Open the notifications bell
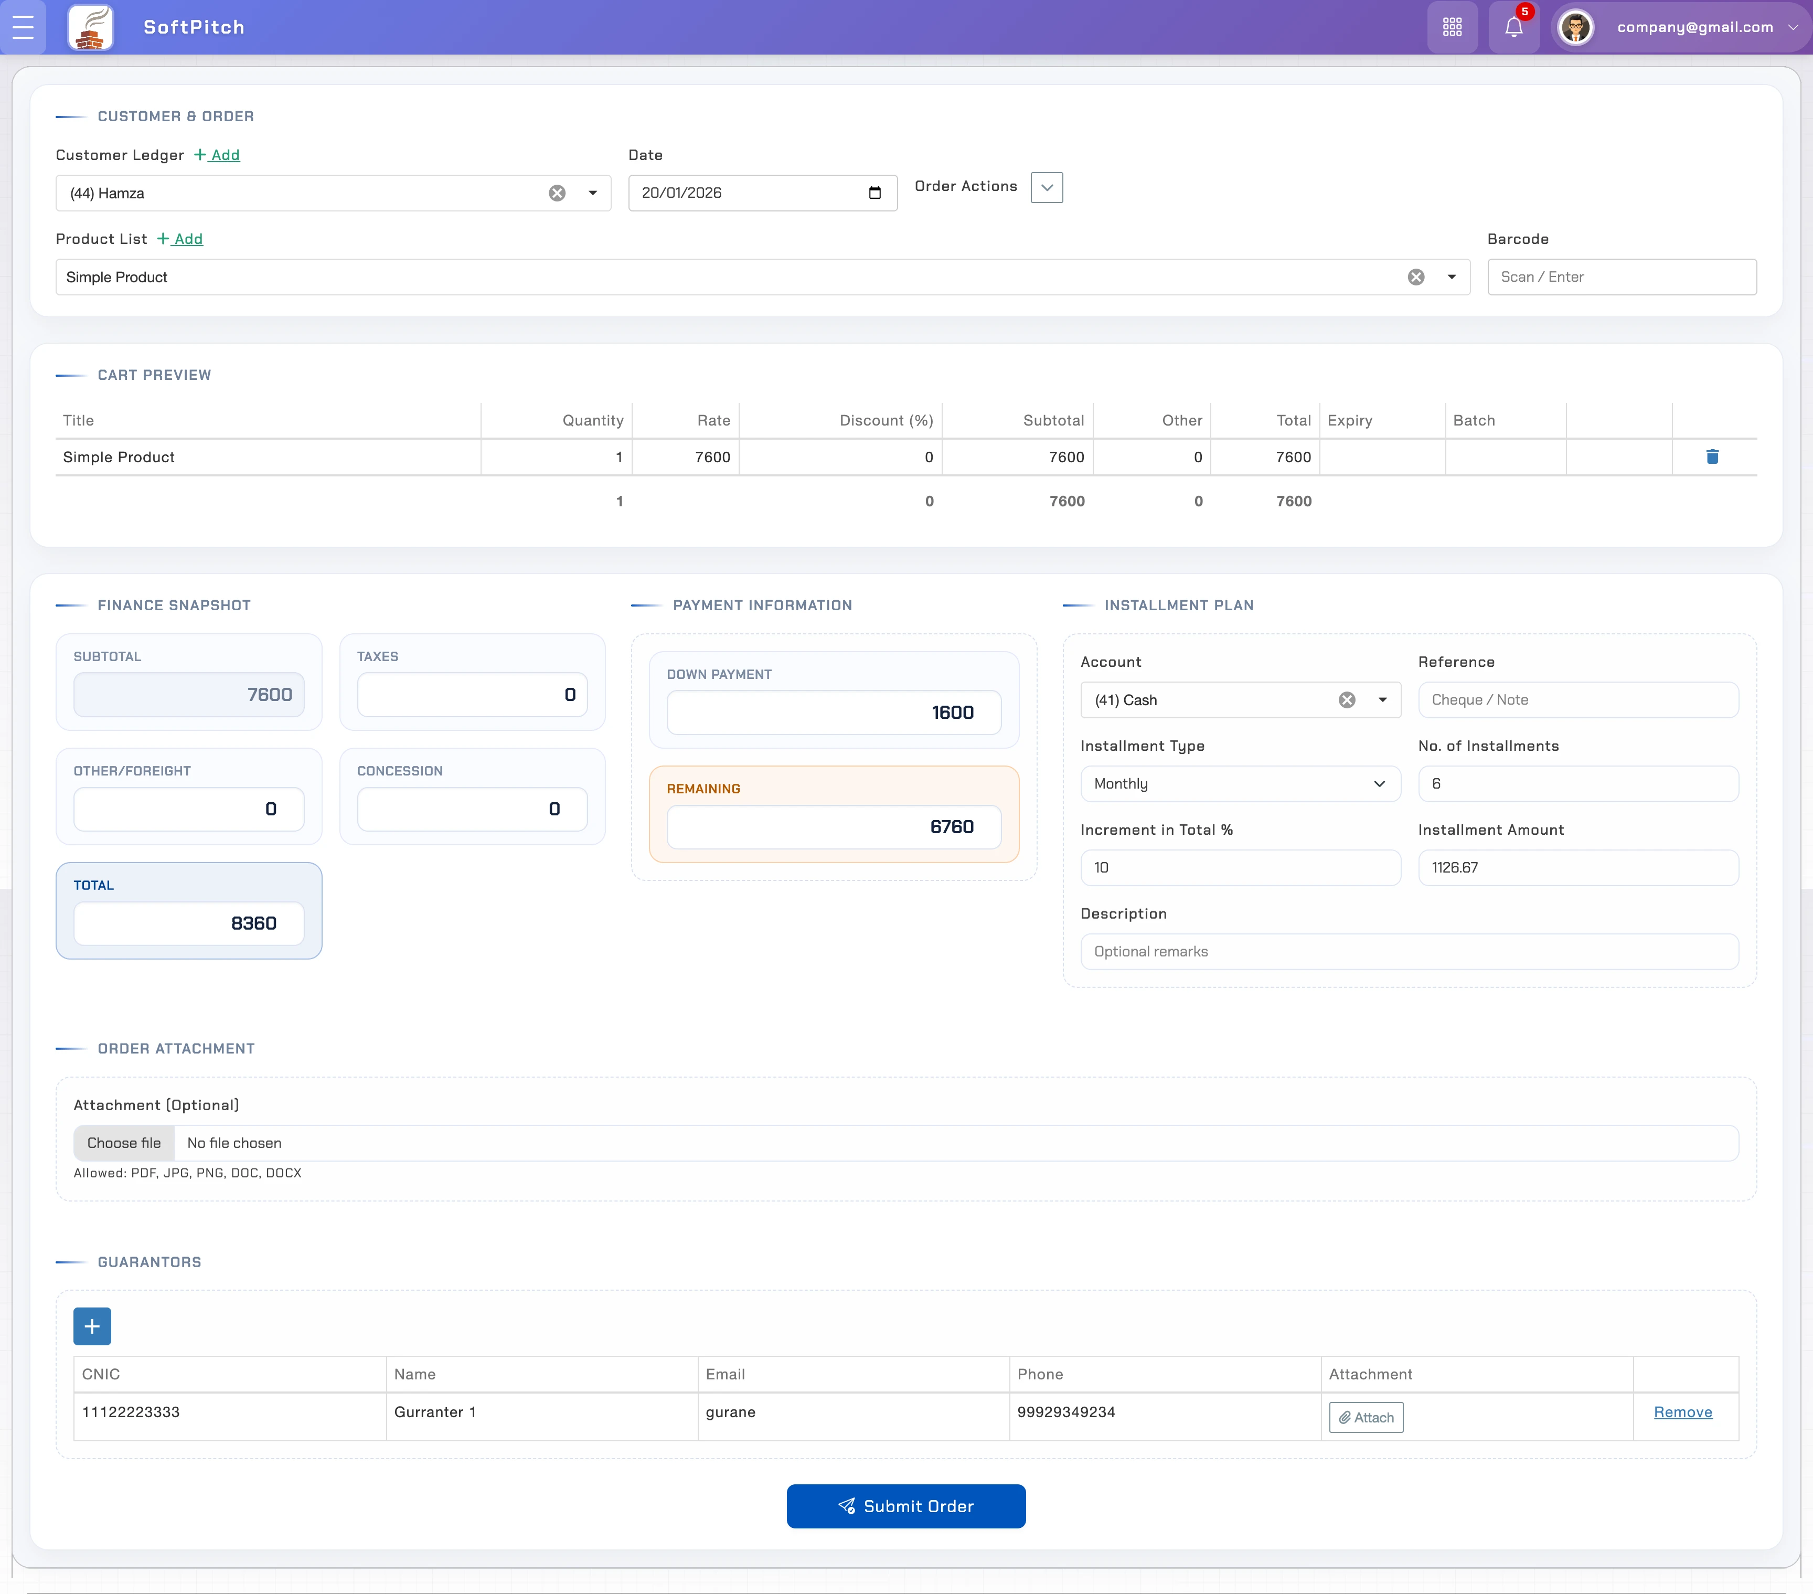 point(1514,27)
